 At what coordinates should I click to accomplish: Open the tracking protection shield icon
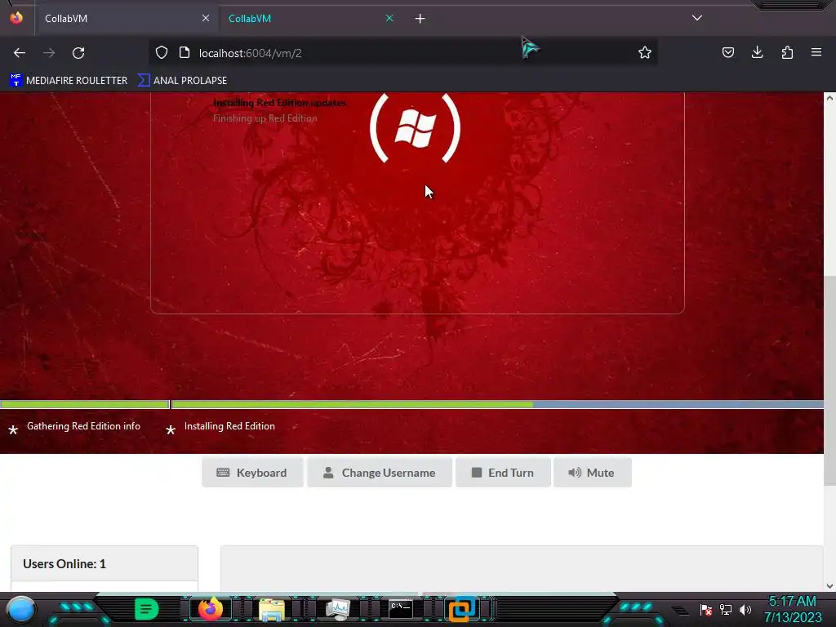click(x=162, y=53)
